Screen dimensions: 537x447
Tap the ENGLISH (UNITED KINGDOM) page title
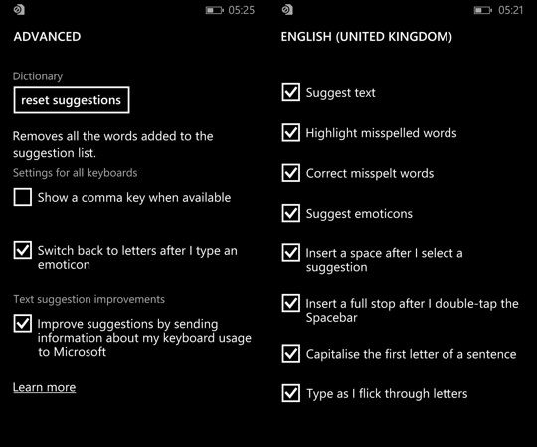pyautogui.click(x=367, y=36)
